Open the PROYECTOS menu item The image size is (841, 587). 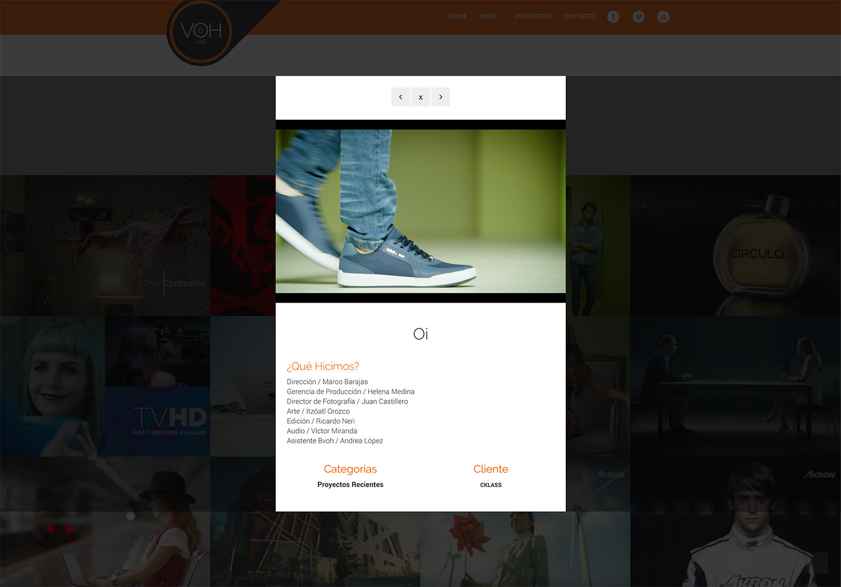[533, 16]
